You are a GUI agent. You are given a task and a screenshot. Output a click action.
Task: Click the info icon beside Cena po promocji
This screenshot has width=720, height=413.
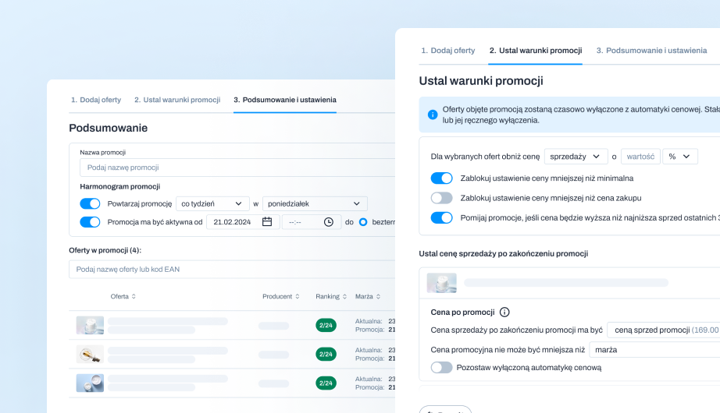pos(504,312)
